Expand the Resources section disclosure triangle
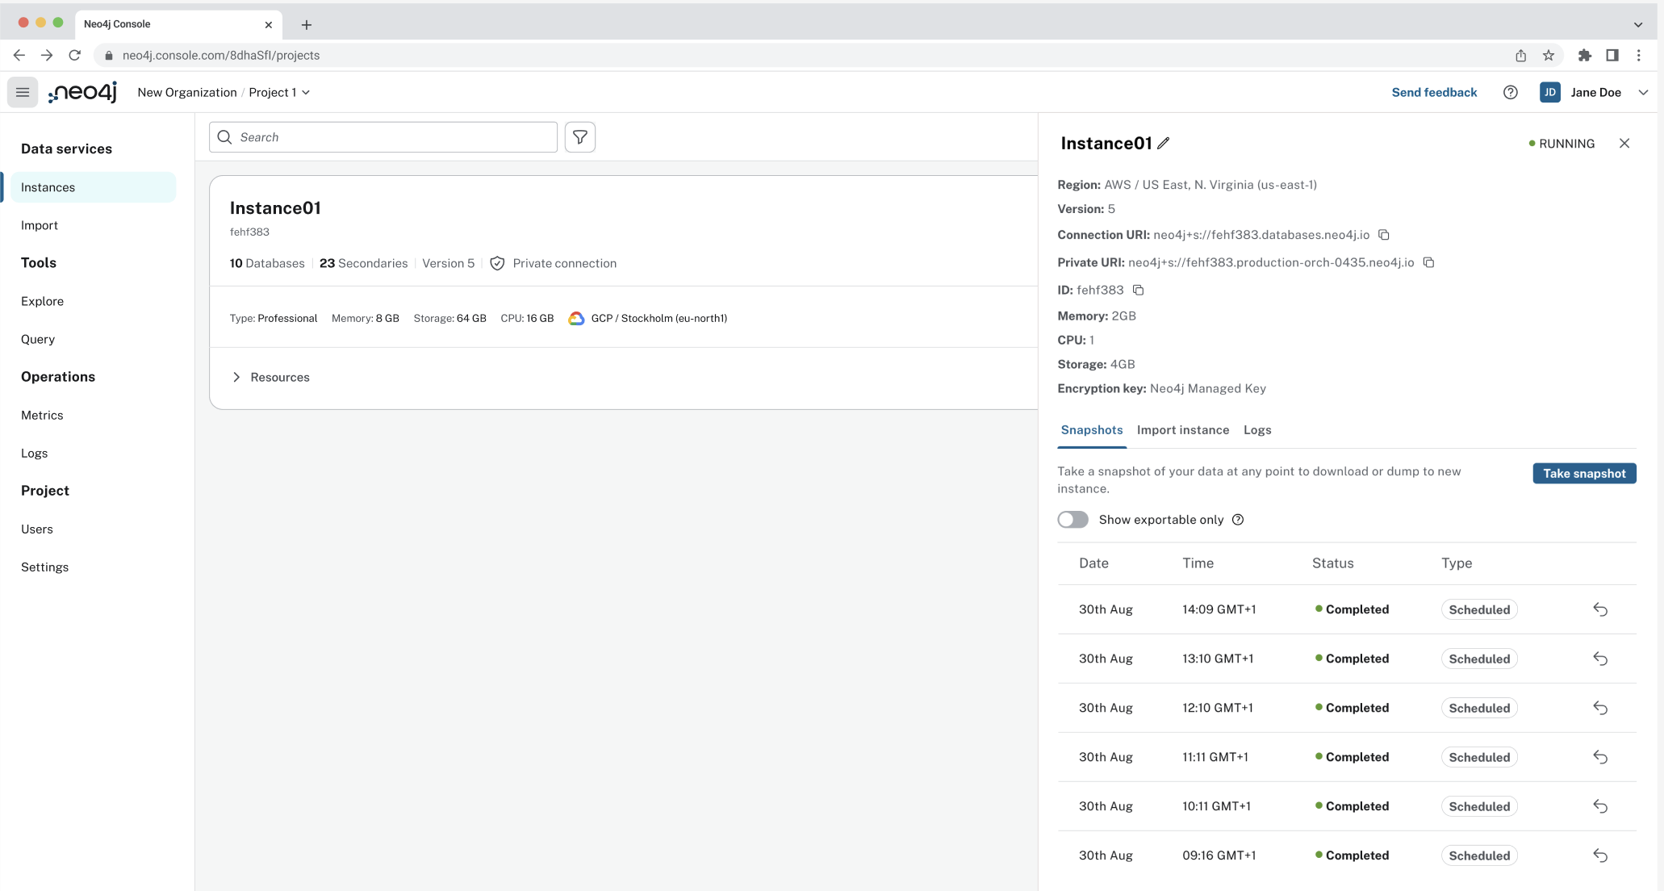Viewport: 1664px width, 891px height. coord(236,377)
